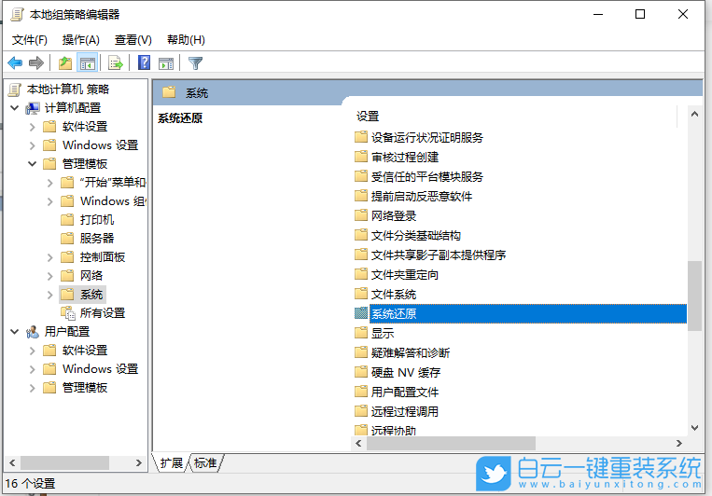Expand 管理模板 under 用户配置
The width and height of the screenshot is (712, 496).
pos(33,388)
